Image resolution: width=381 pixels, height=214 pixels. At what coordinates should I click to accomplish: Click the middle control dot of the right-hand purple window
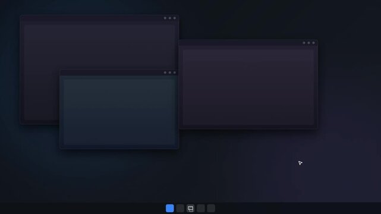pyautogui.click(x=308, y=43)
